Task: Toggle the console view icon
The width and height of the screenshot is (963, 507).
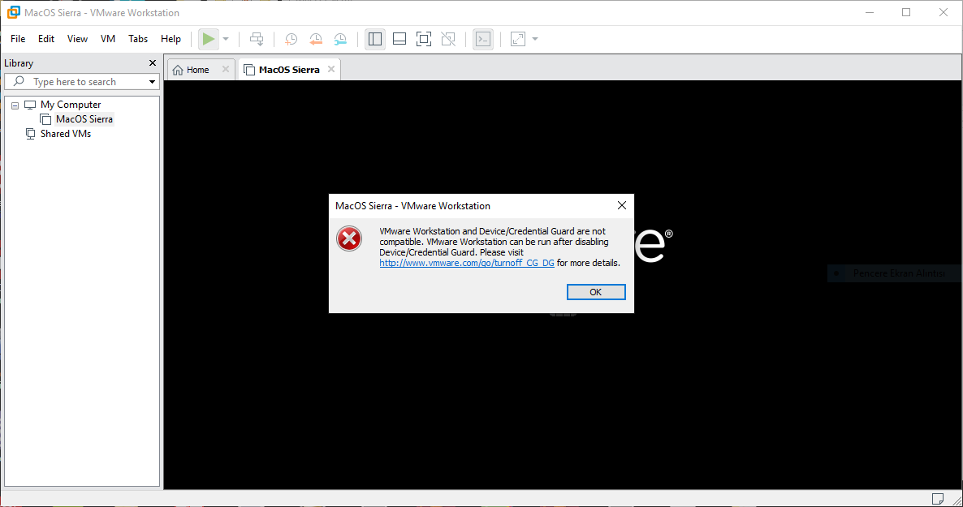Action: click(483, 39)
